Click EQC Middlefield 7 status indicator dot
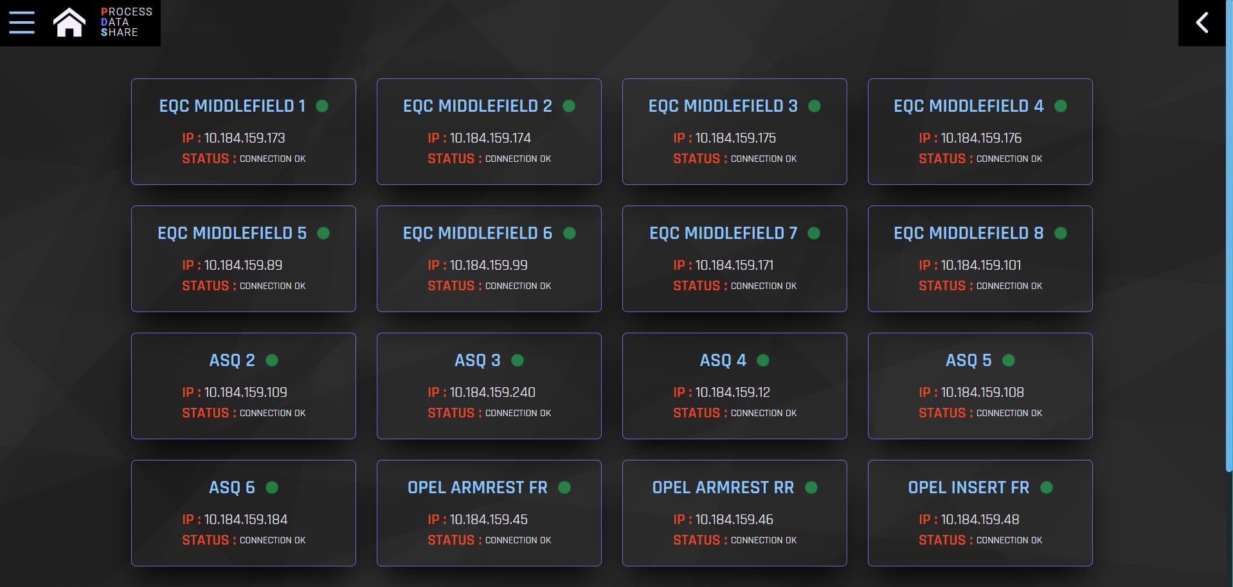 [814, 233]
